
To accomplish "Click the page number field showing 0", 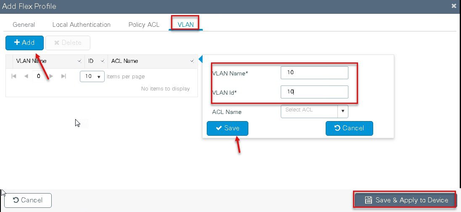I will (x=39, y=76).
